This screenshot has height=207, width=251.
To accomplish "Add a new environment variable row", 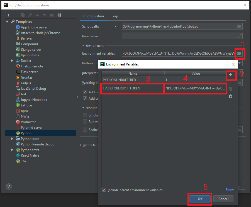I will [230, 75].
